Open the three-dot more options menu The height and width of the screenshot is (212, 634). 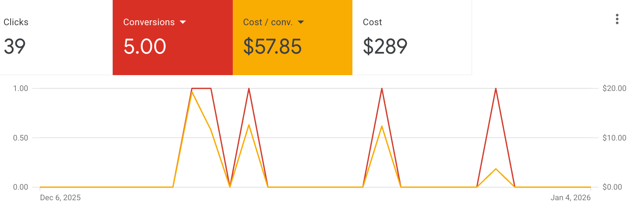pyautogui.click(x=617, y=19)
